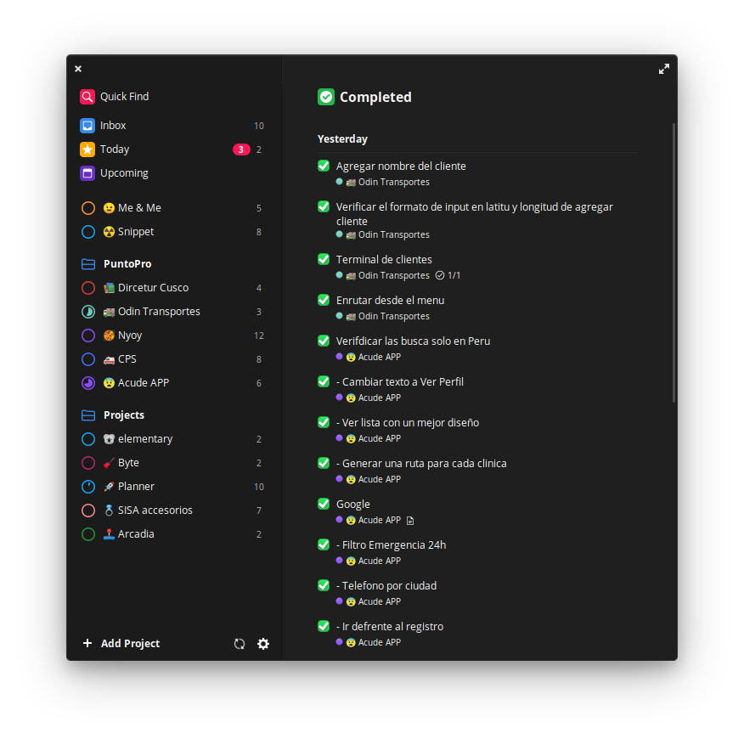This screenshot has height=739, width=744.
Task: Click the Projects folder icon
Action: point(88,415)
